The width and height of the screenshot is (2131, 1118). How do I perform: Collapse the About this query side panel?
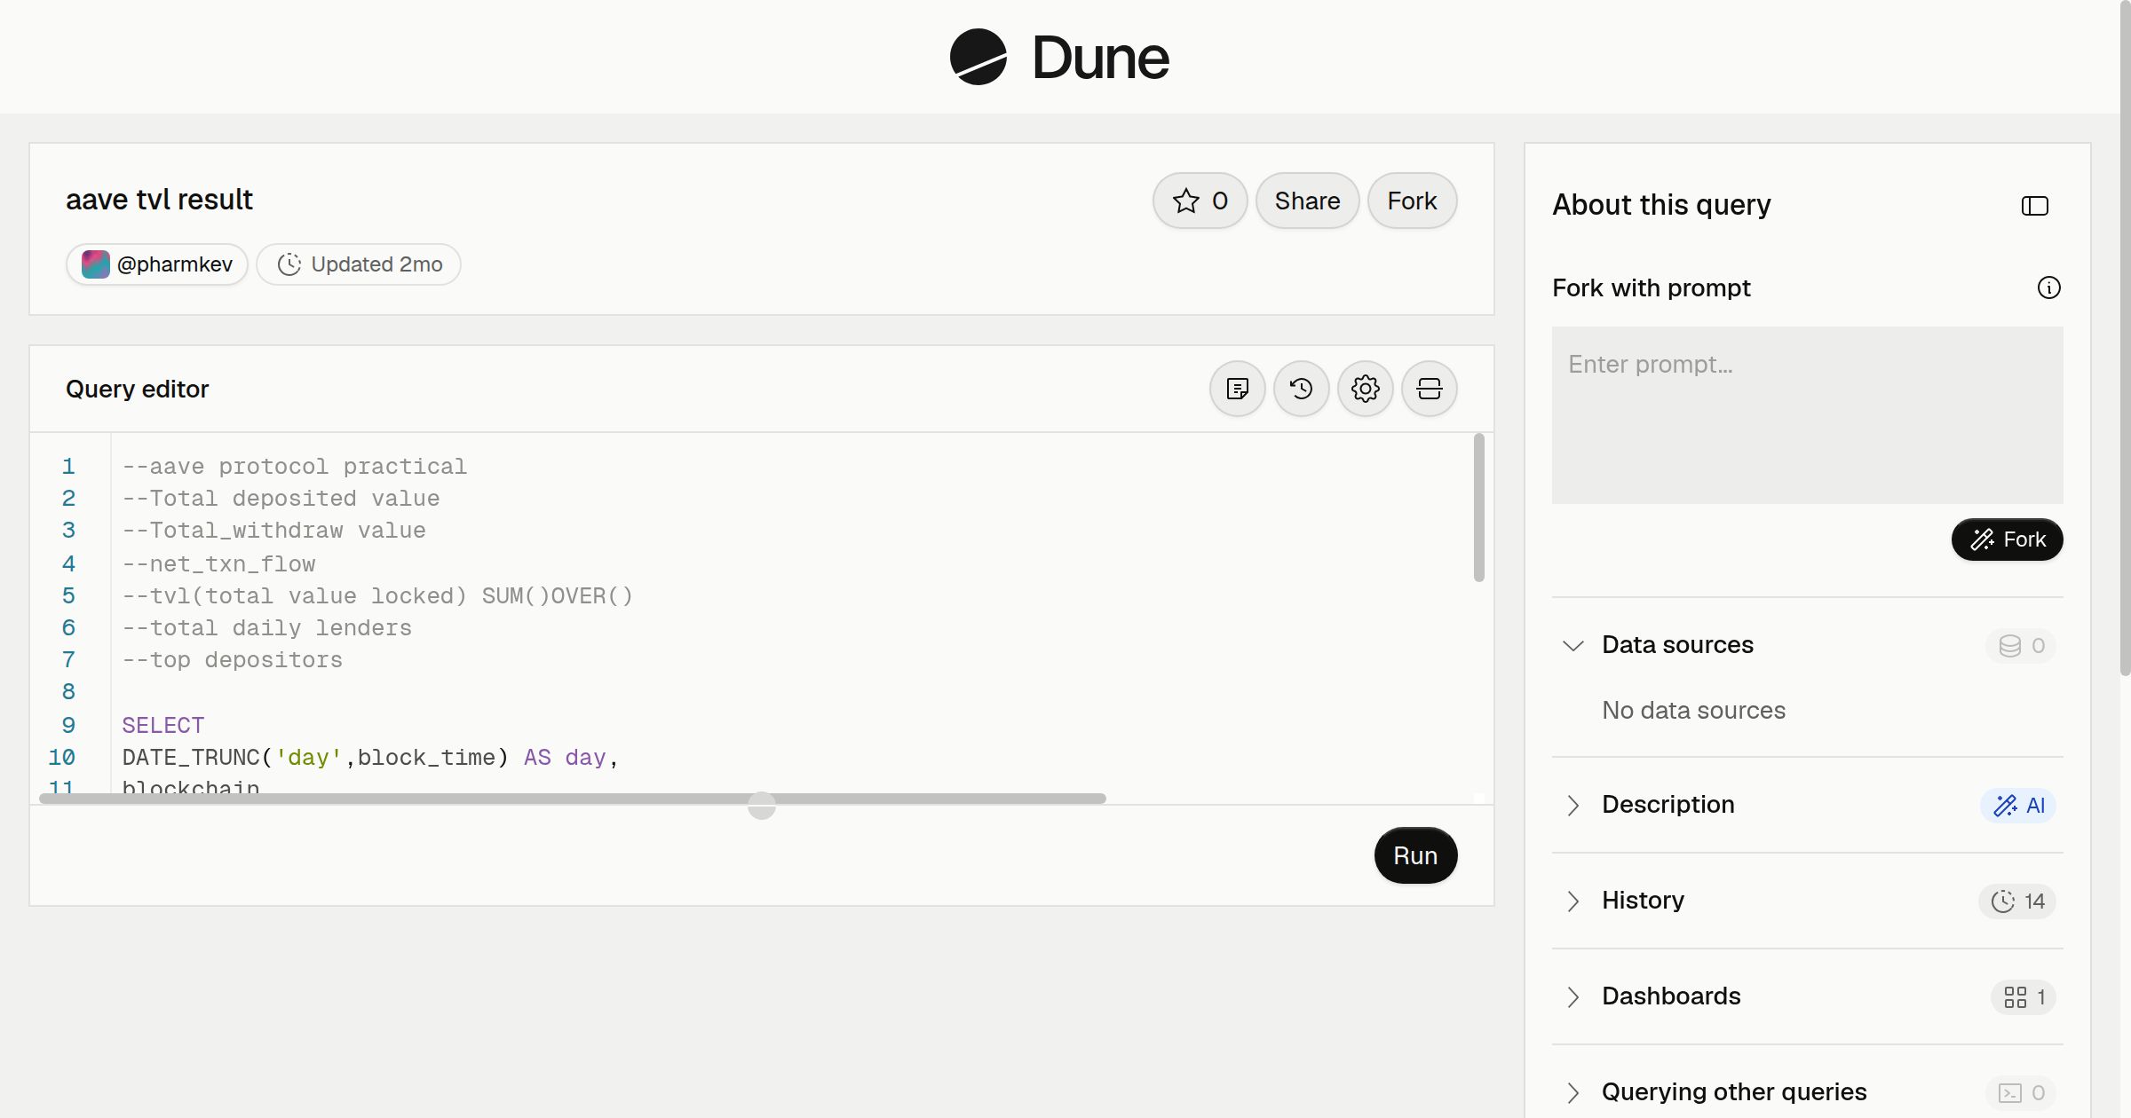(x=2035, y=206)
